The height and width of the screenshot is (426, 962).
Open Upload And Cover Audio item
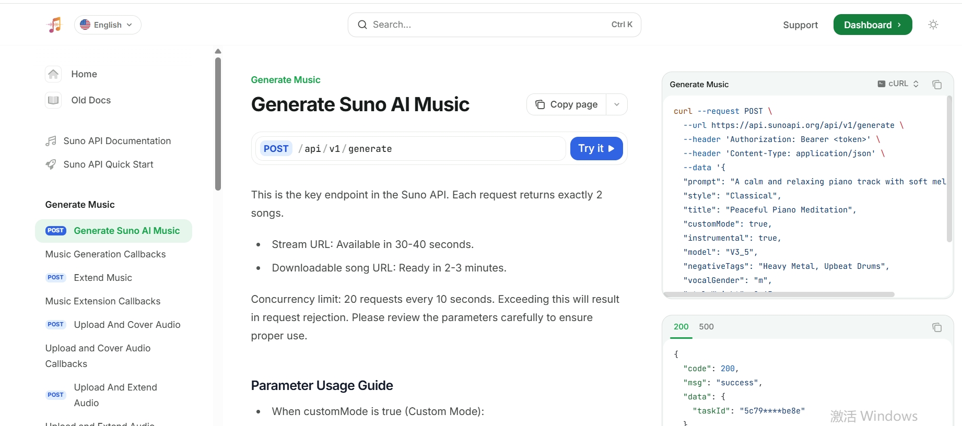(x=127, y=325)
